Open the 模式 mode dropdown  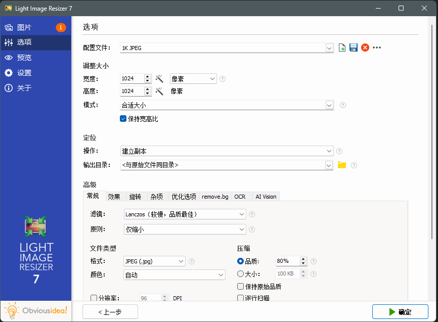329,105
